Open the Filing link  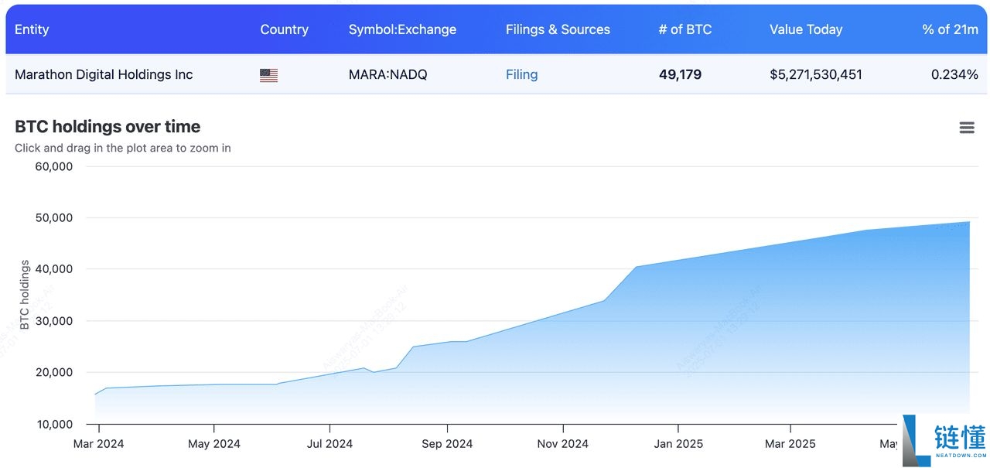(521, 75)
